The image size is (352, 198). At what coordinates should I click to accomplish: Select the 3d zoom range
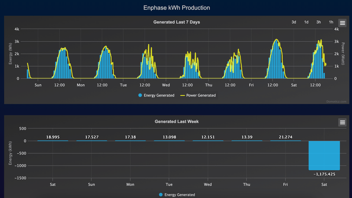point(294,22)
